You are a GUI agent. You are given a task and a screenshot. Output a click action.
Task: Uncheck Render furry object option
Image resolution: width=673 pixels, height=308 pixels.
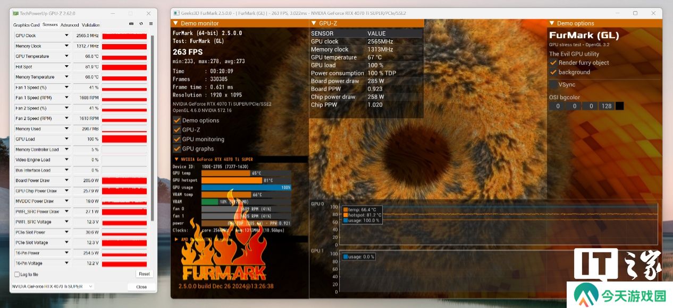pos(553,63)
